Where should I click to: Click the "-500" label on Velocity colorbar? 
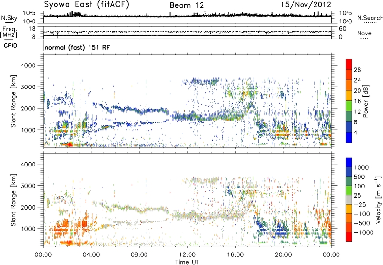coord(362,223)
